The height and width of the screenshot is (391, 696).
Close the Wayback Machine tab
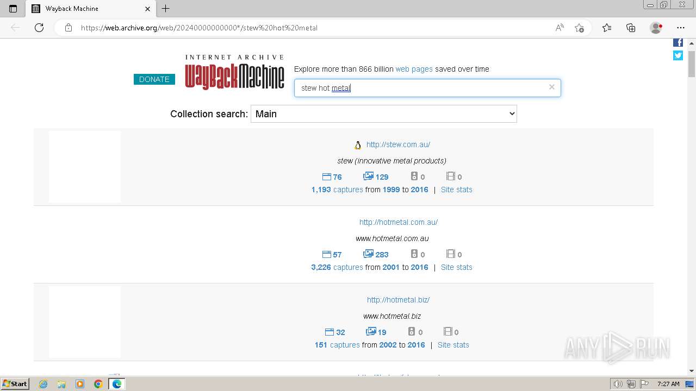pyautogui.click(x=147, y=9)
